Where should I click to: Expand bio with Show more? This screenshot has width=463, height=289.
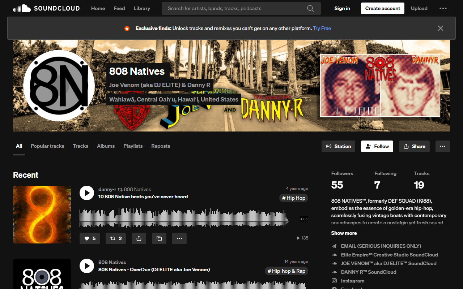tap(344, 233)
